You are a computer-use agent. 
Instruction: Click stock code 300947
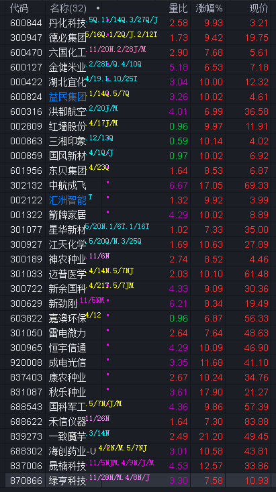[26, 38]
